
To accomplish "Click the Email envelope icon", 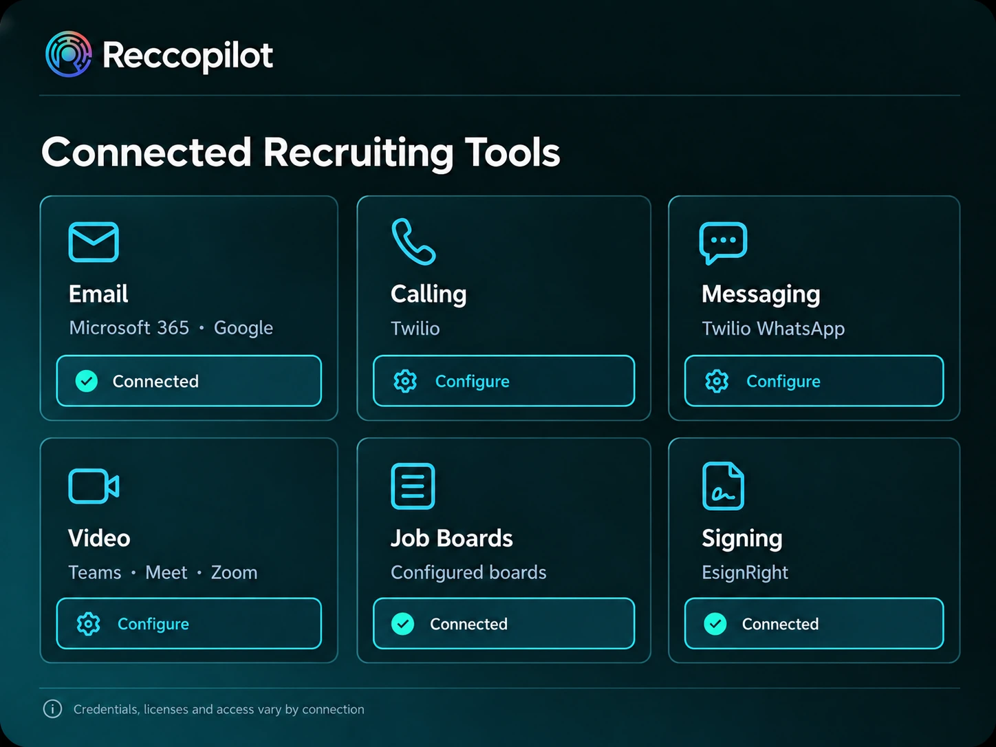I will (x=94, y=242).
